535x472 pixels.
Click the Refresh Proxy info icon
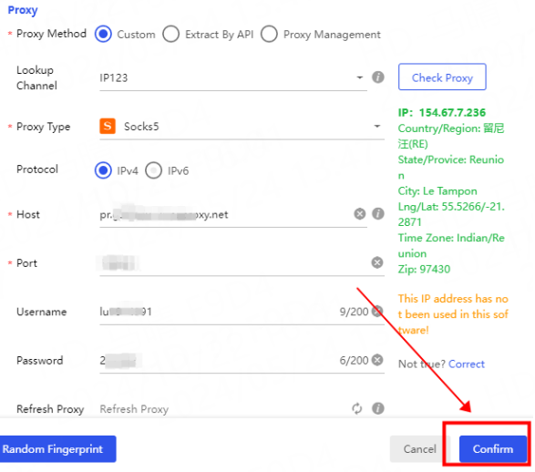click(377, 408)
